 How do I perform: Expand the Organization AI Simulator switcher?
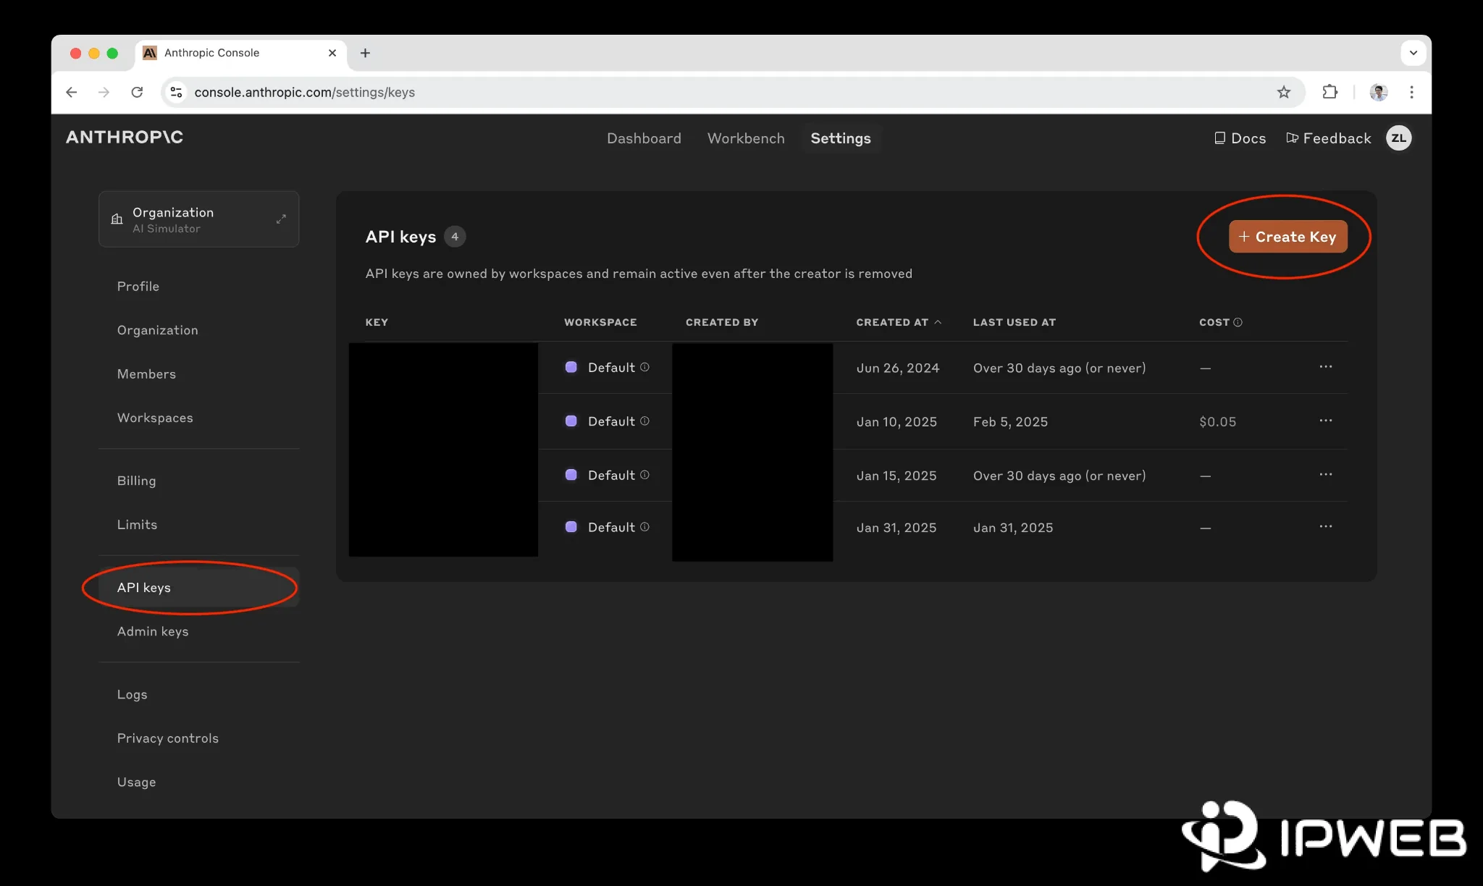click(x=199, y=219)
